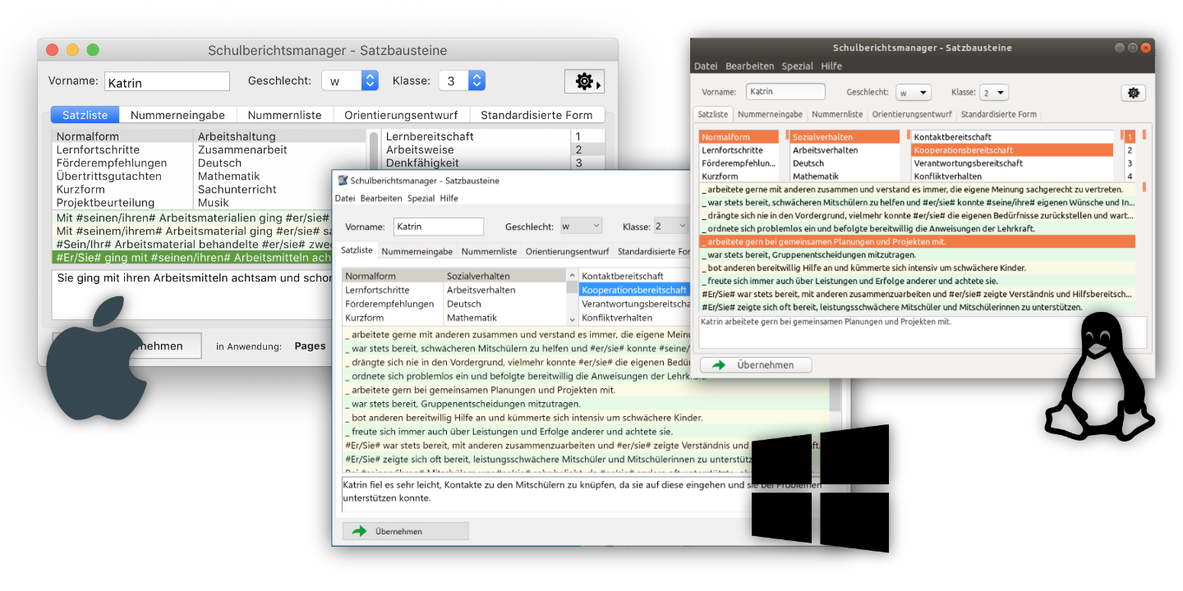
Task: Click green arrow on Windows Übernehmen button
Action: coord(359,531)
